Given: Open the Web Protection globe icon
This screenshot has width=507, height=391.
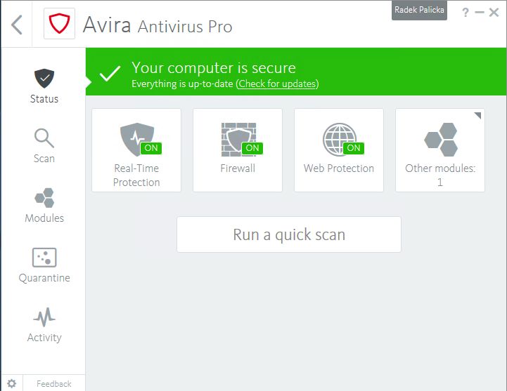Looking at the screenshot, I should tap(340, 140).
